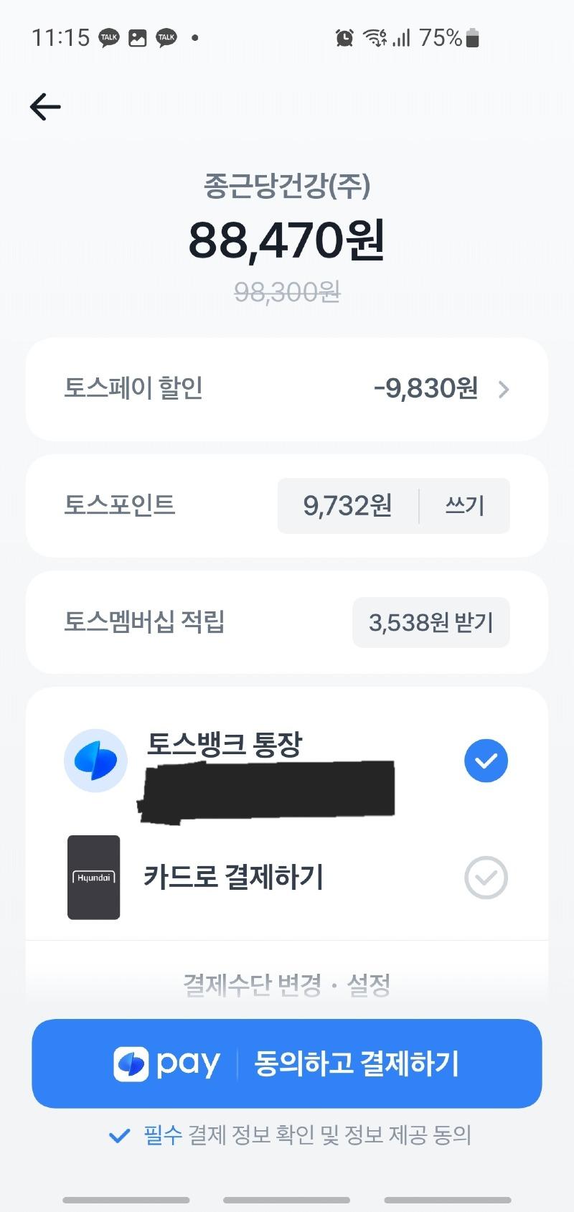Tap the image notification icon in status bar
The width and height of the screenshot is (574, 1212).
pos(138,37)
